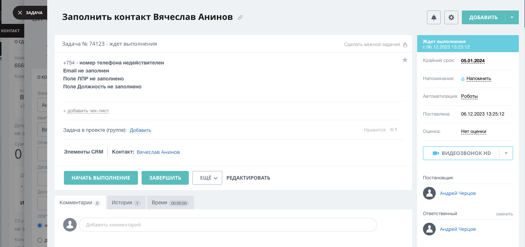Image resolution: width=525 pixels, height=247 pixels.
Task: Open avatar of task creator Андрей Черцов
Action: pos(429,193)
